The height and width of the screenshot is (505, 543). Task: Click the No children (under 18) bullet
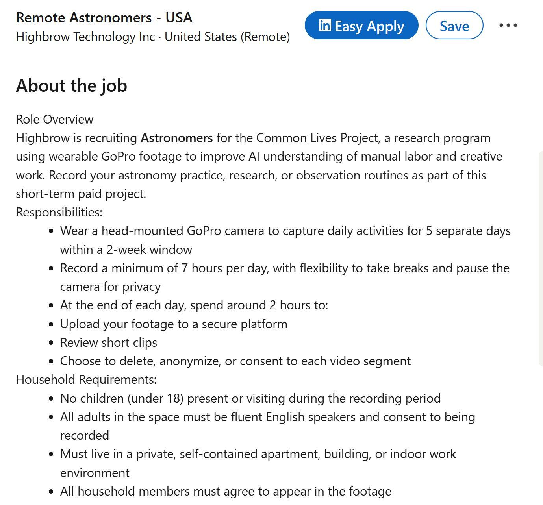pos(250,399)
